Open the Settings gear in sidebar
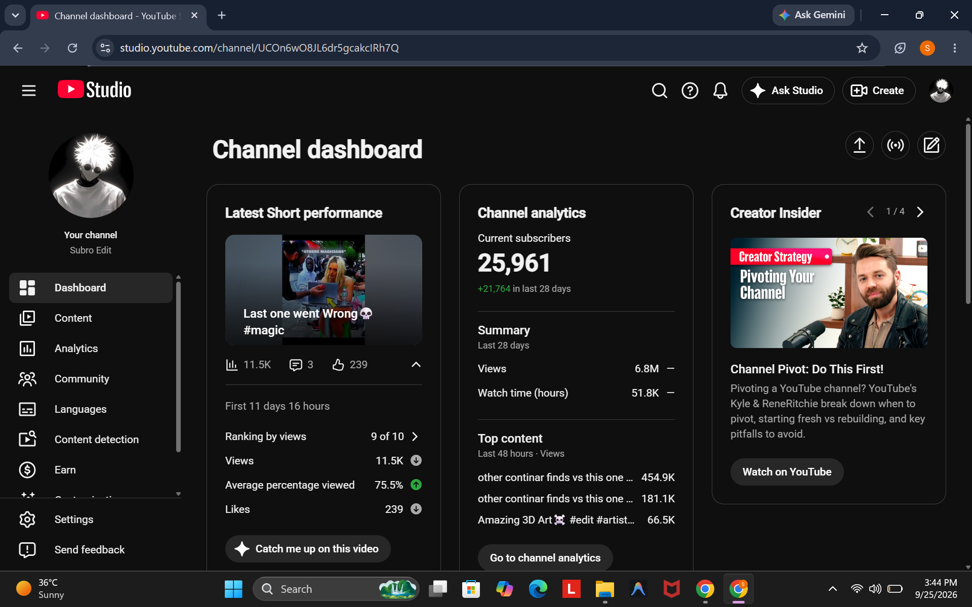Screen dimensions: 972x607 (27, 519)
